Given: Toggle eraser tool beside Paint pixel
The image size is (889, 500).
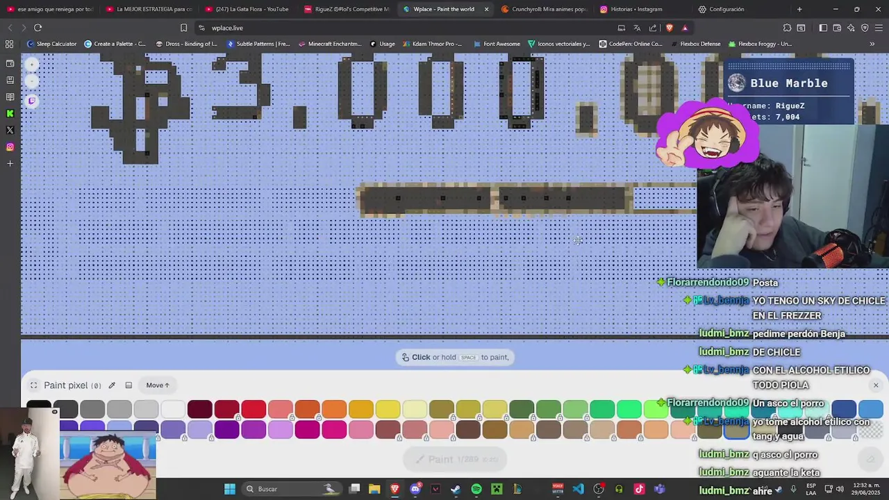Looking at the screenshot, I should pyautogui.click(x=128, y=385).
